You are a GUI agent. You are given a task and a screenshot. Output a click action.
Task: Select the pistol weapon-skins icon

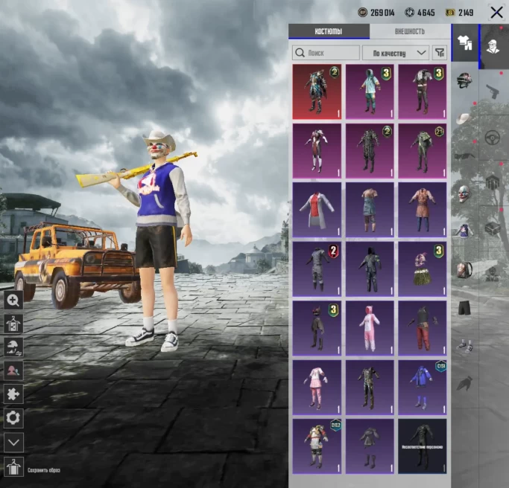coord(493,91)
